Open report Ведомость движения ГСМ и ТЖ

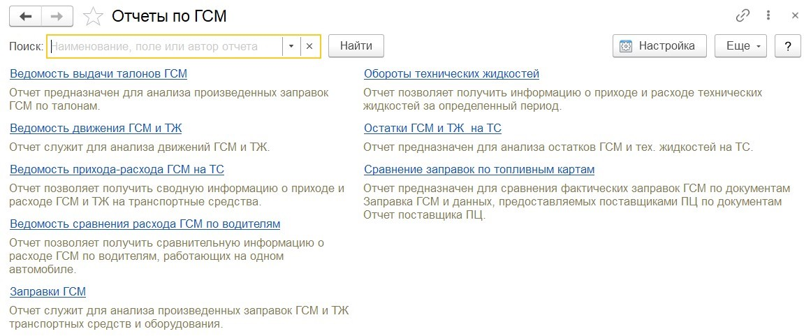click(96, 129)
